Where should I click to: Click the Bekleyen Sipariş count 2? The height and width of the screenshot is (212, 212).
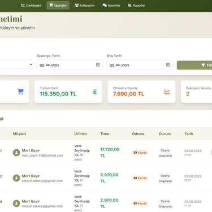pos(188,94)
